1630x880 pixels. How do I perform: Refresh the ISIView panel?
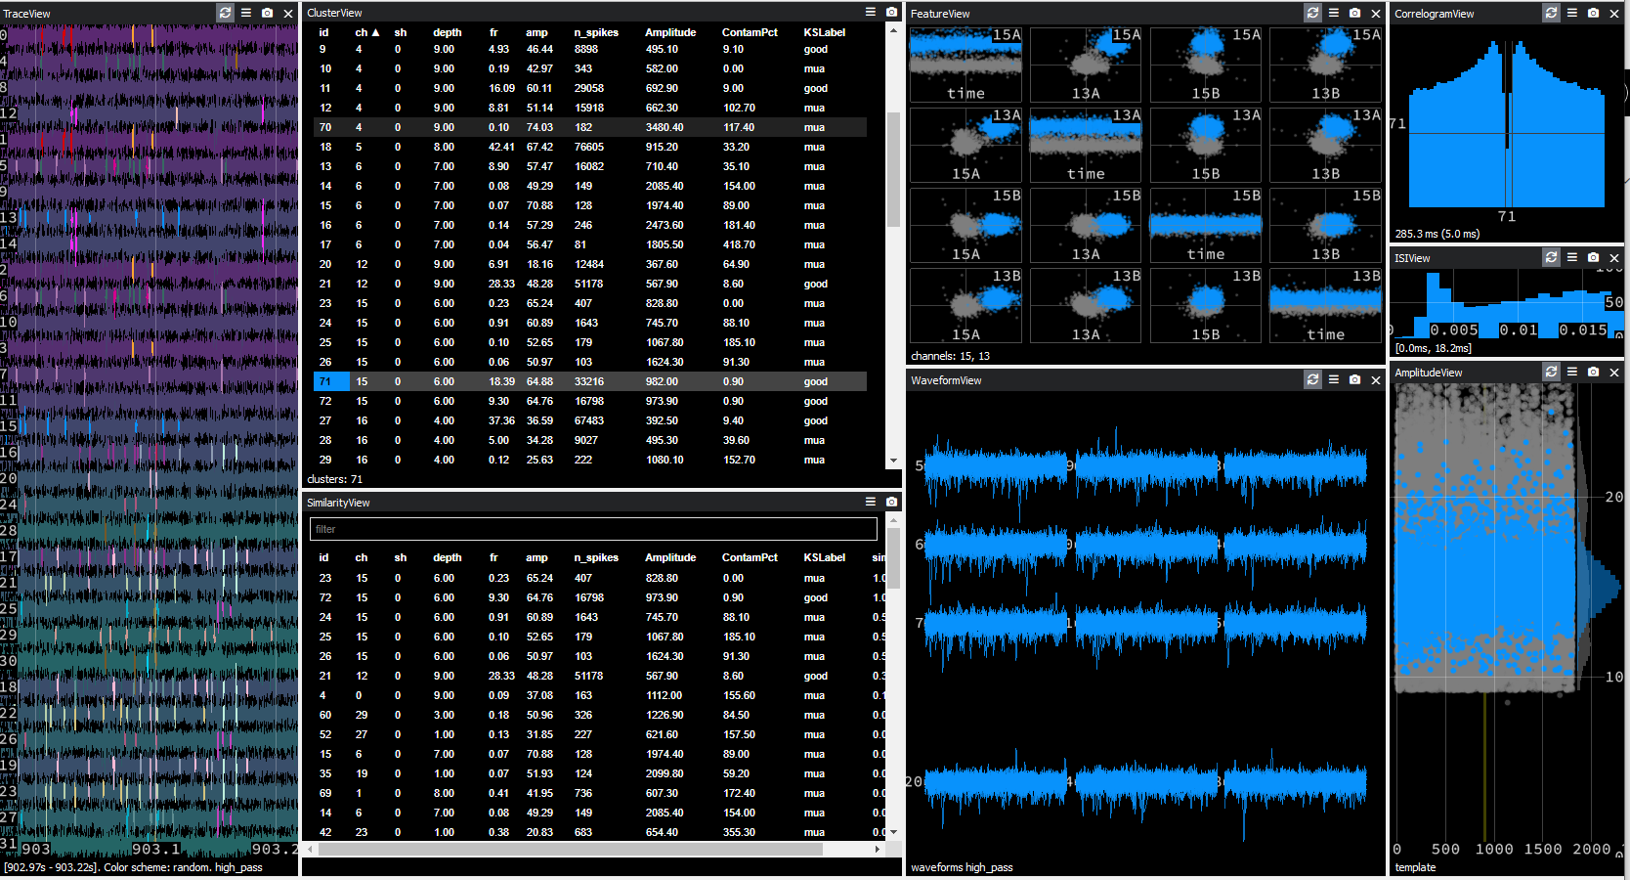tap(1551, 257)
